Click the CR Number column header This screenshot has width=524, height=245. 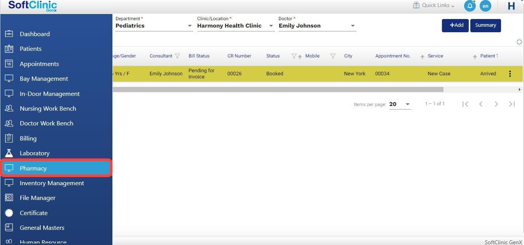click(x=239, y=56)
